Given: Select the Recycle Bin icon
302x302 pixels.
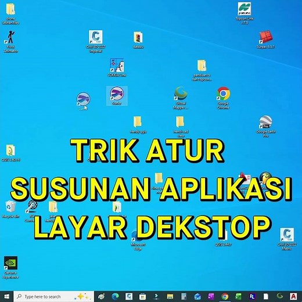Looking at the screenshot, I should pyautogui.click(x=10, y=210).
